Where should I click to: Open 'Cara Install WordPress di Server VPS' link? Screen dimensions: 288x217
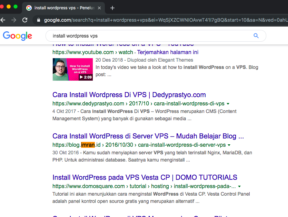point(148,136)
